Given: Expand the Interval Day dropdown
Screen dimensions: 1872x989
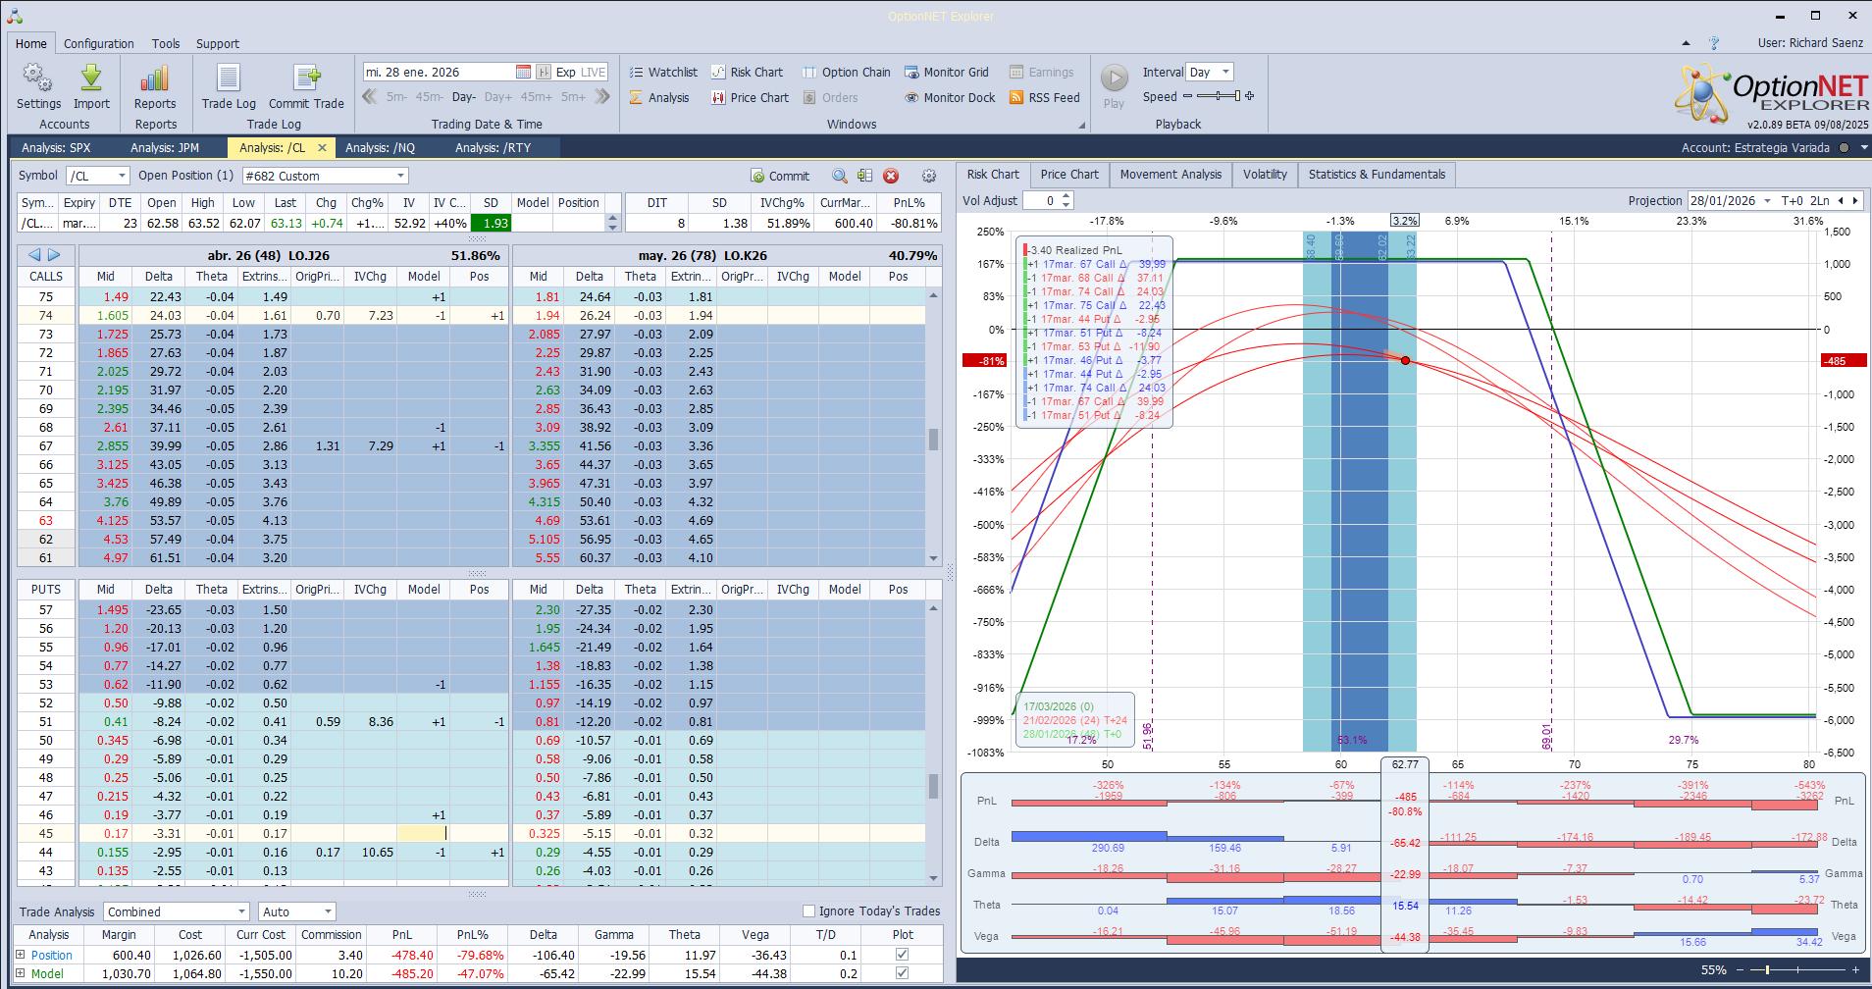Looking at the screenshot, I should [1225, 72].
